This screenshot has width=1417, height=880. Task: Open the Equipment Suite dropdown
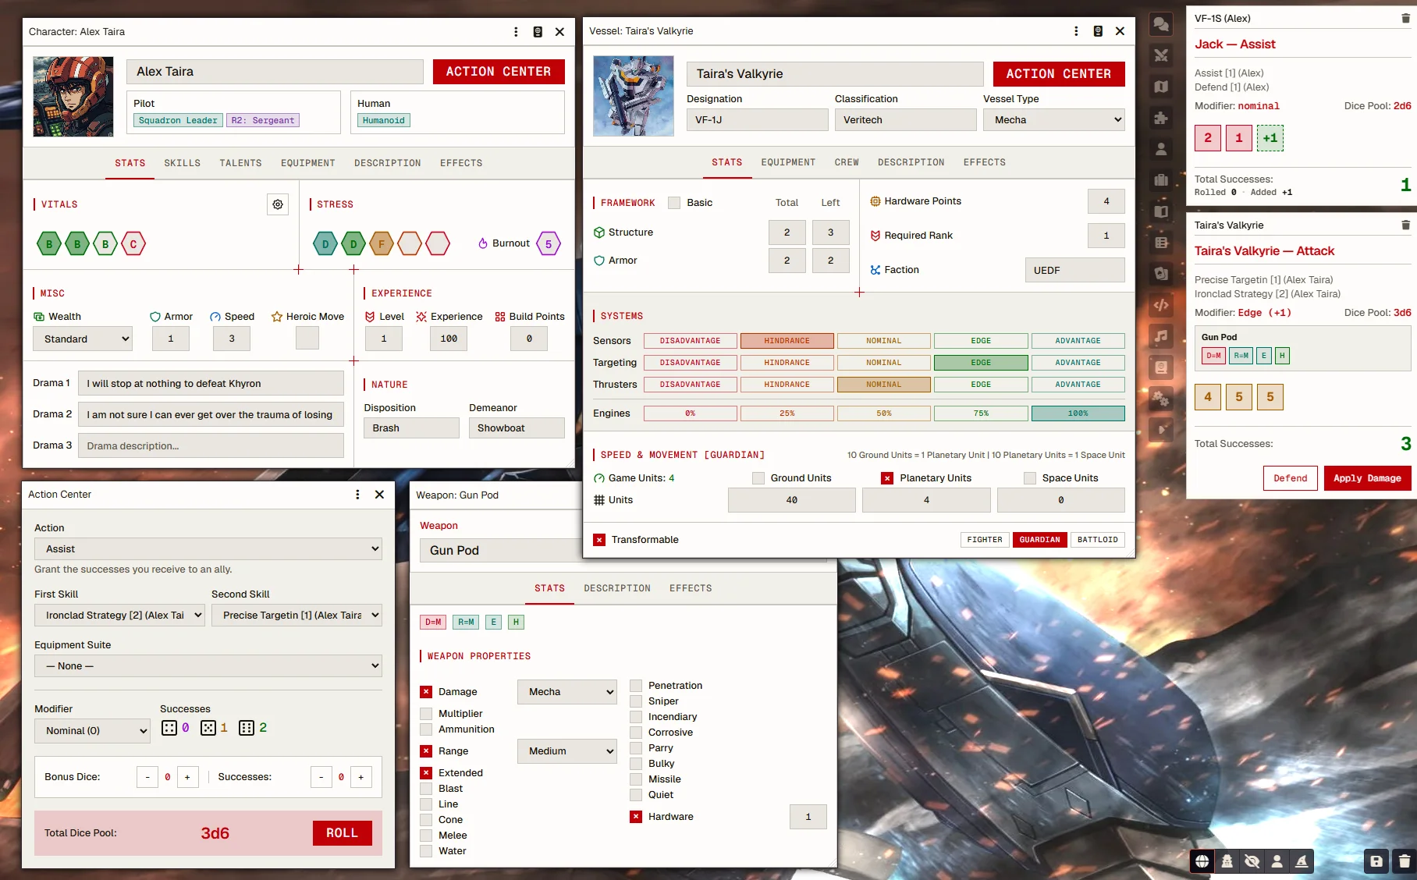(208, 666)
